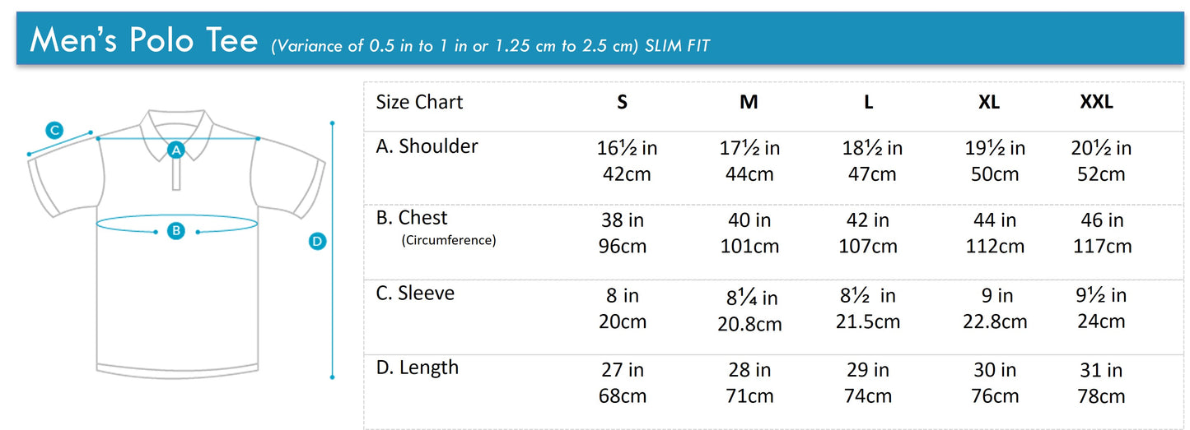Click the circled D length marker
The width and height of the screenshot is (1190, 430).
(x=317, y=241)
